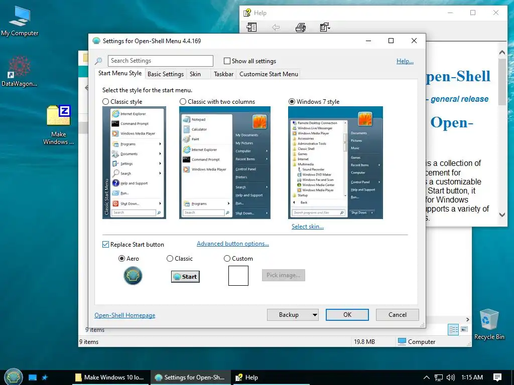
Task: Click the blue star icon in taskbar
Action: coord(45,377)
